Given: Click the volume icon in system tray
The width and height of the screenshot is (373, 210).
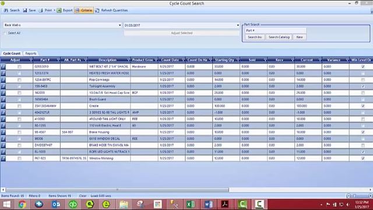Looking at the screenshot, I should pos(348,205).
